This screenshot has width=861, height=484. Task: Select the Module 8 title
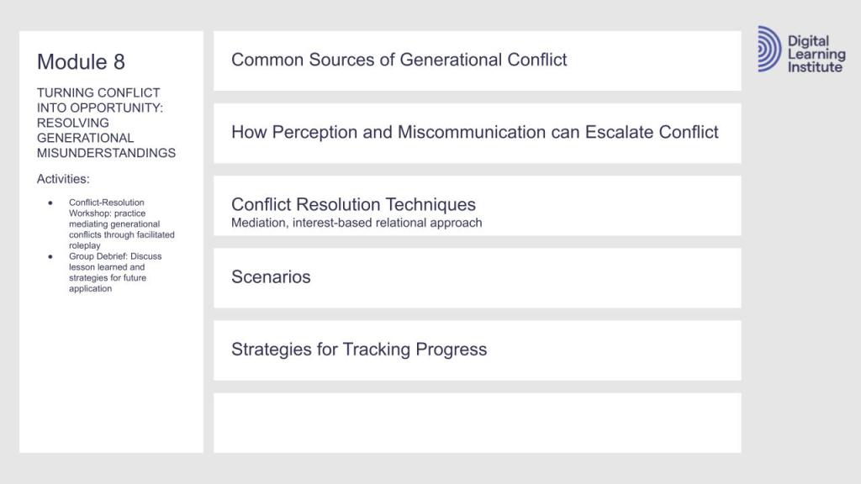pos(81,61)
